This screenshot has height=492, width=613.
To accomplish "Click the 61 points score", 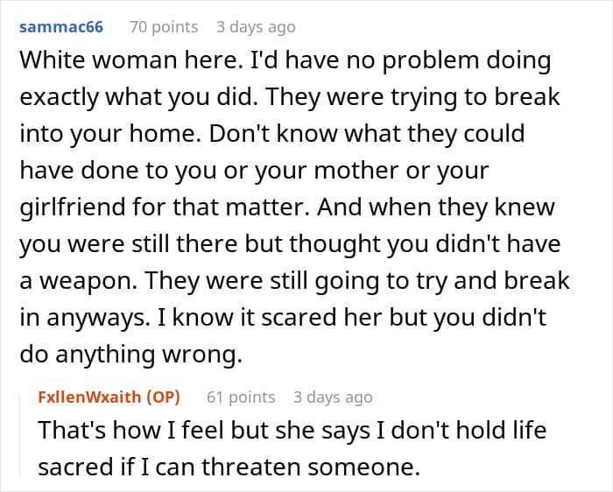I will pos(240,397).
